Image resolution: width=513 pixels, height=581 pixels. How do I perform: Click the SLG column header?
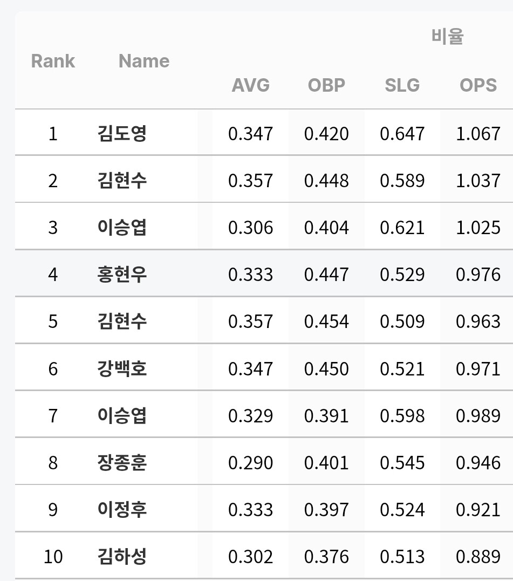(402, 85)
